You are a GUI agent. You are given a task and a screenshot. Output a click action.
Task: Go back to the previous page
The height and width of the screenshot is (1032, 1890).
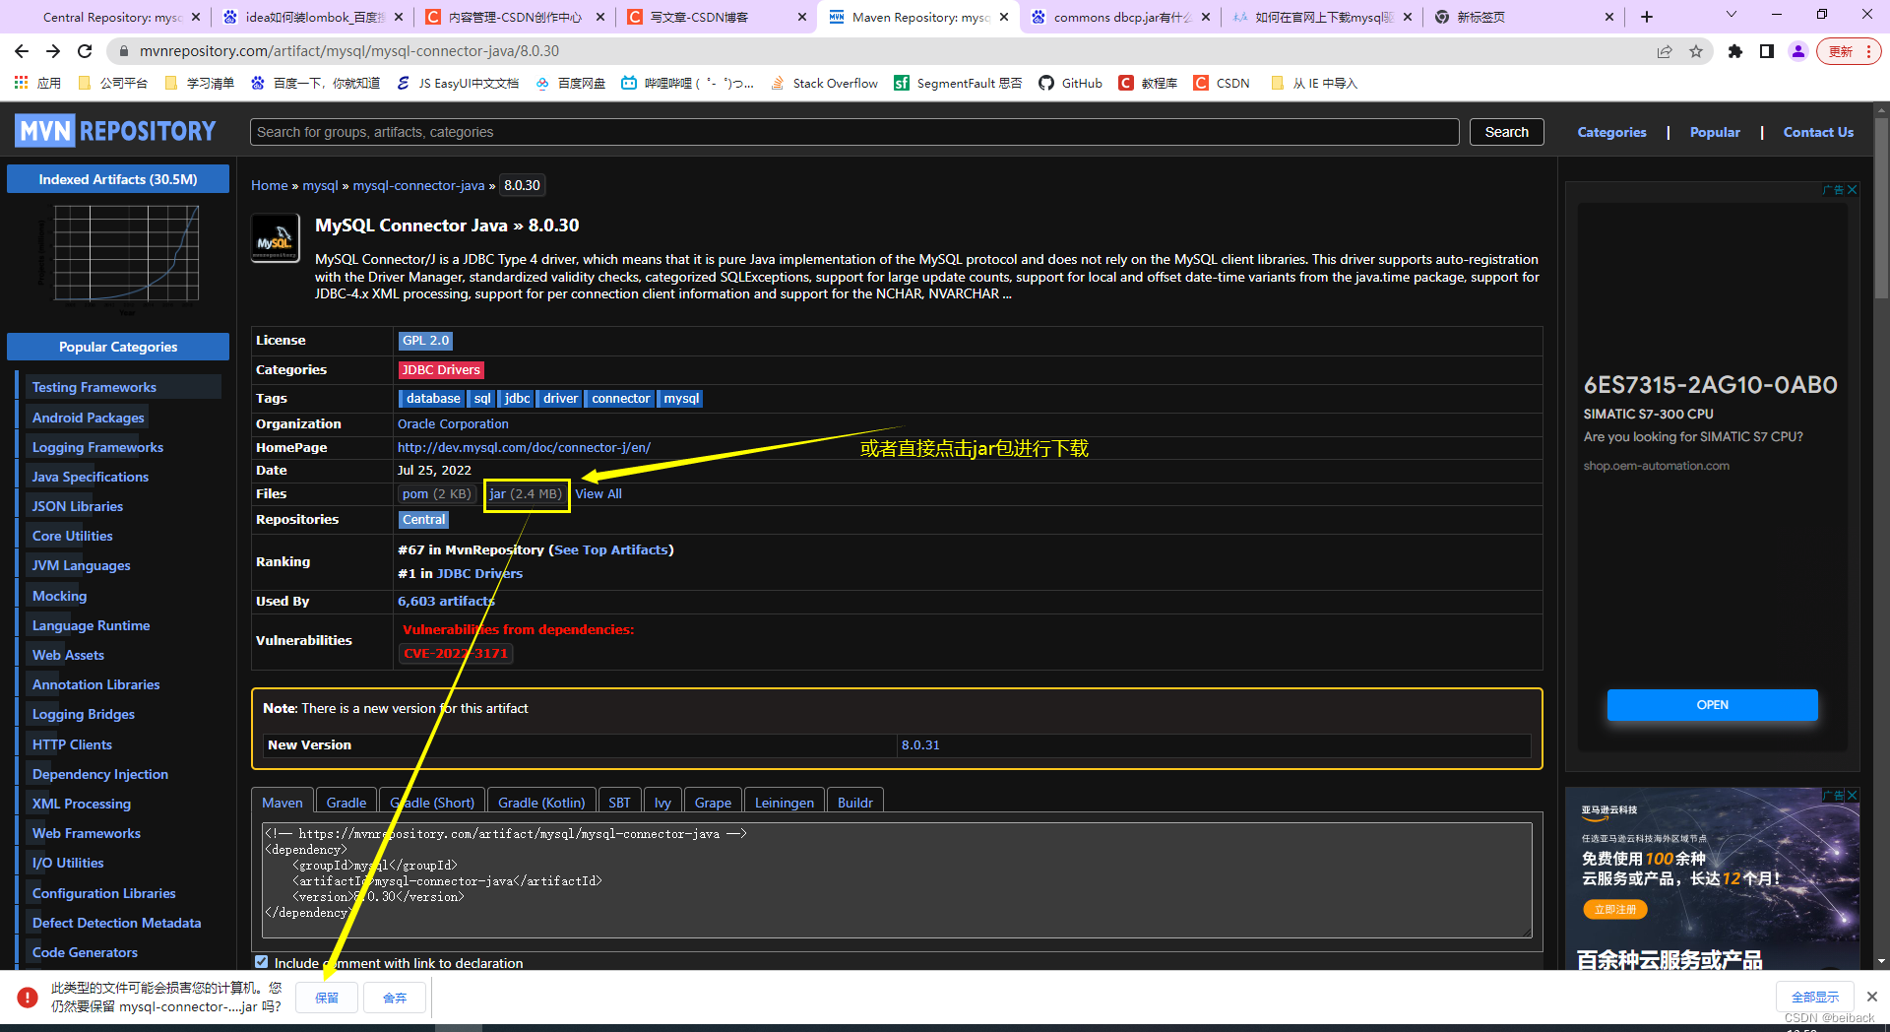point(22,51)
